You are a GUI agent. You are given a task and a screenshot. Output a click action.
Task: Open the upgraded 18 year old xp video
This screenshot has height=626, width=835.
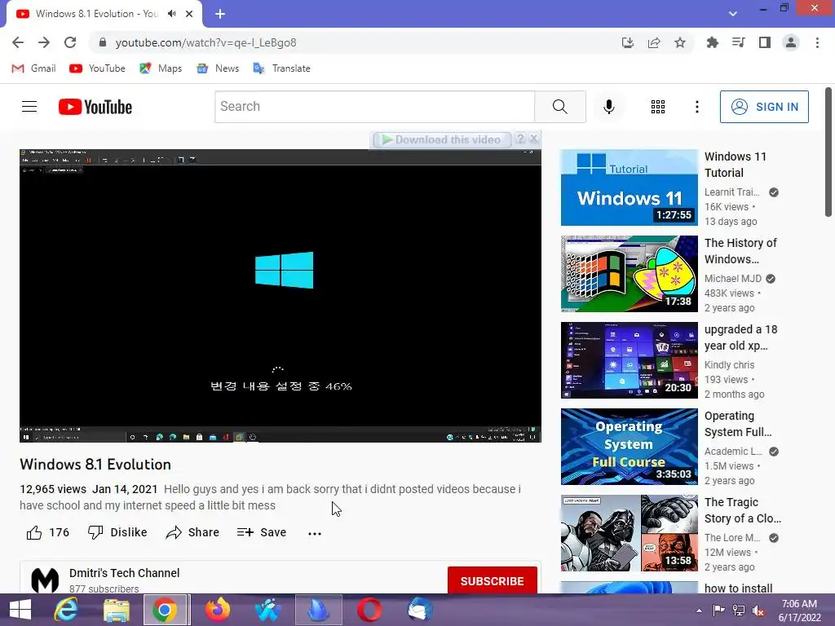tap(629, 359)
